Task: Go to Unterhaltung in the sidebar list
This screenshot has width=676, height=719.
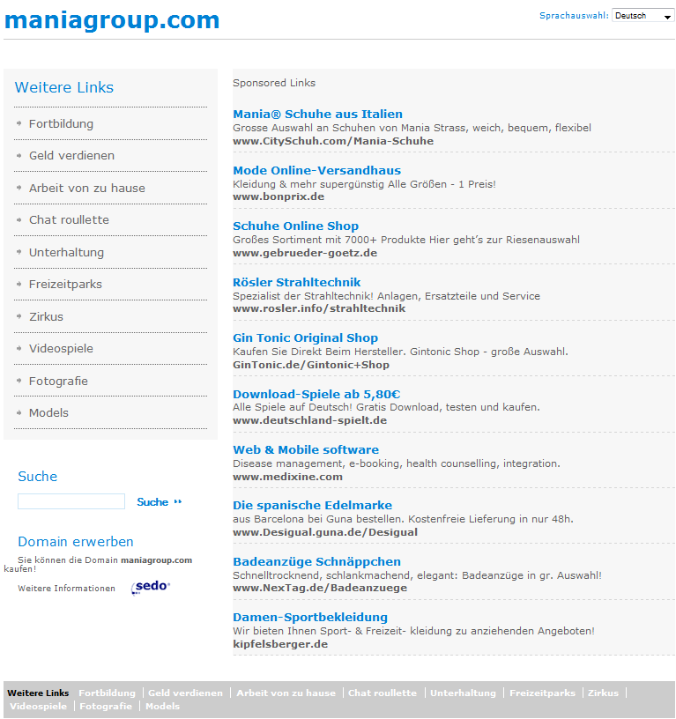Action: point(66,252)
